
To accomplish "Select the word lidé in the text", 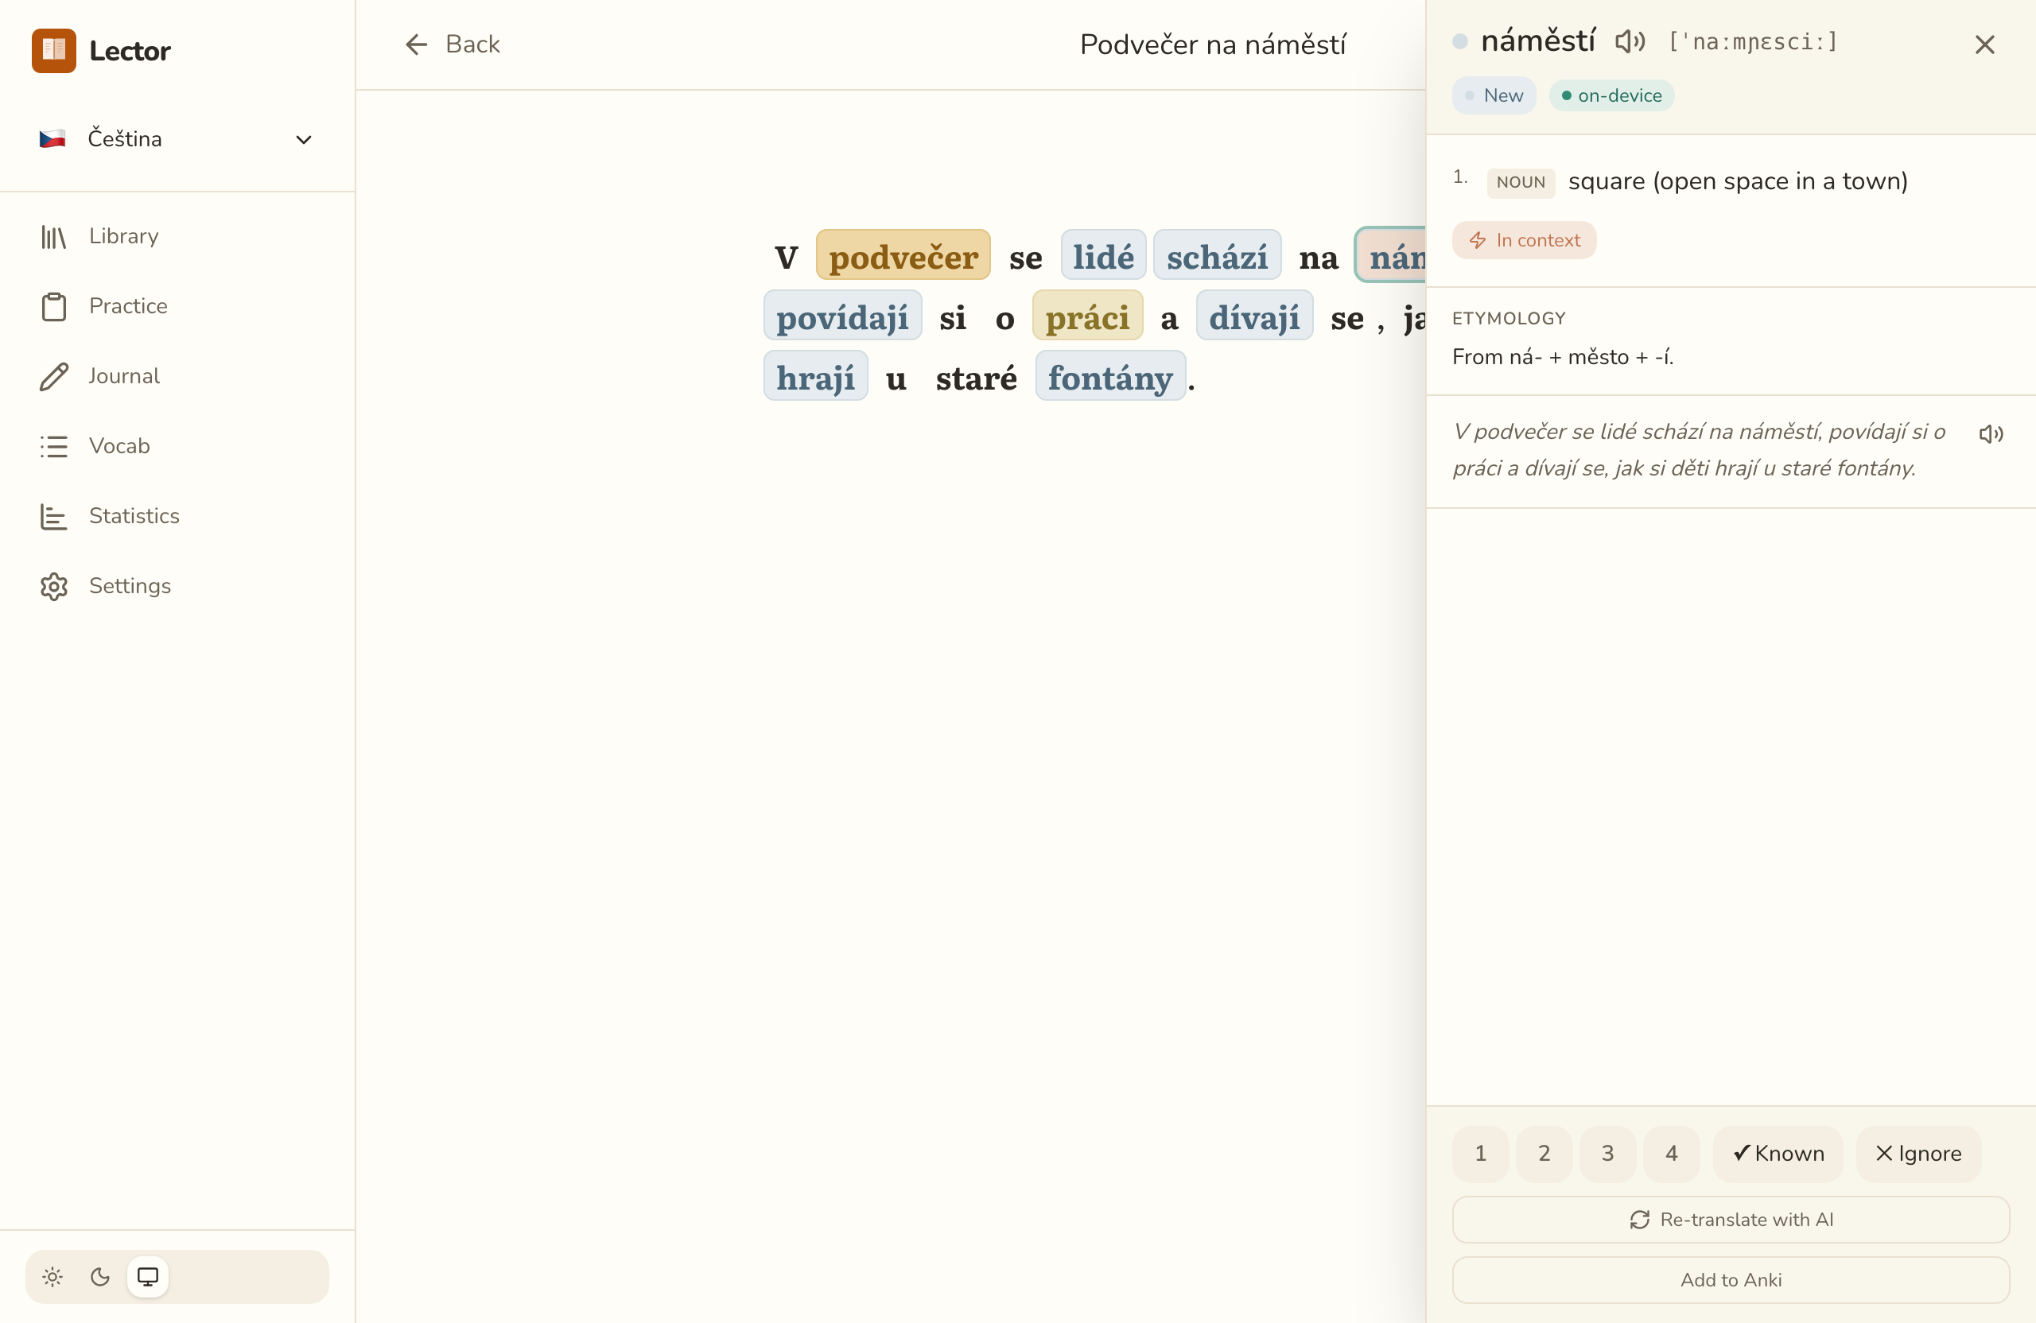I will tap(1104, 257).
